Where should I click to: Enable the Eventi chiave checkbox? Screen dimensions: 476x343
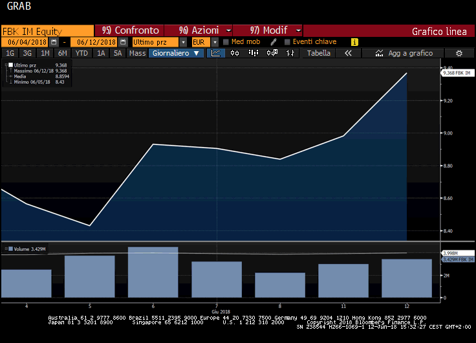(x=287, y=42)
